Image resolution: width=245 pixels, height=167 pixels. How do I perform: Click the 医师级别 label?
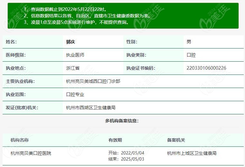click(x=16, y=55)
